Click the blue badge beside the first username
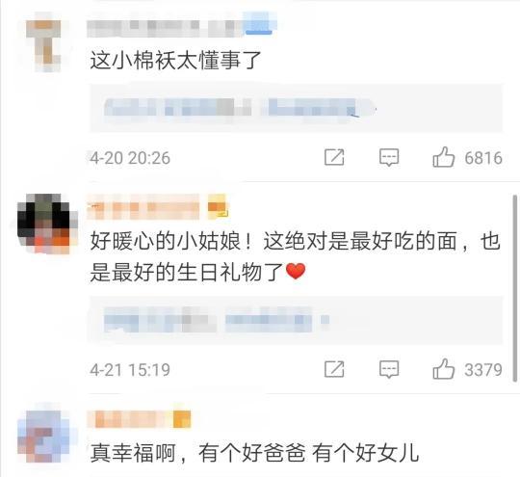 point(259,23)
